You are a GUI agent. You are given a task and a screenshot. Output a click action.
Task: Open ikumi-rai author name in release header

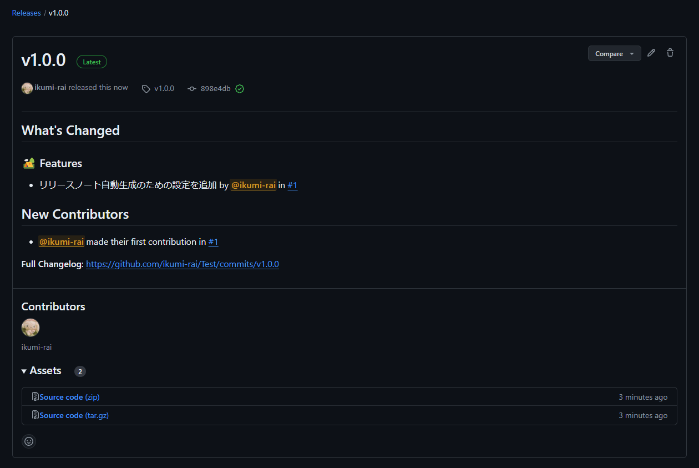point(50,88)
